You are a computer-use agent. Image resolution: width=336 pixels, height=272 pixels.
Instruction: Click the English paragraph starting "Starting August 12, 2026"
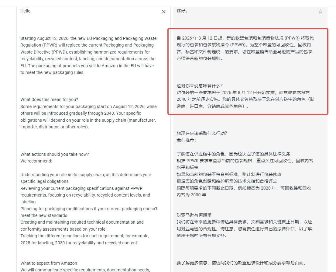click(88, 55)
